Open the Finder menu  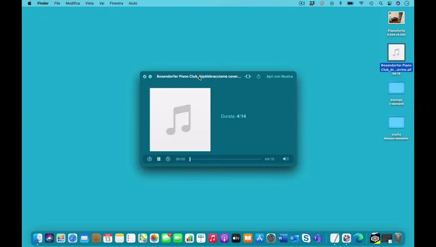pyautogui.click(x=43, y=3)
